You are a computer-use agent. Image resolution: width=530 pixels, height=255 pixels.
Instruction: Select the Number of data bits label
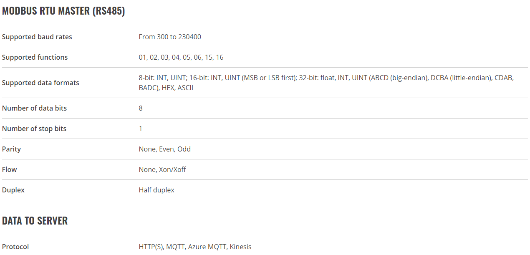tap(34, 108)
